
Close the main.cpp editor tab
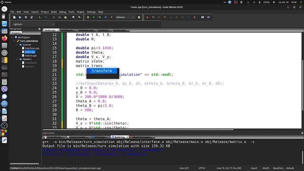(x=58, y=30)
